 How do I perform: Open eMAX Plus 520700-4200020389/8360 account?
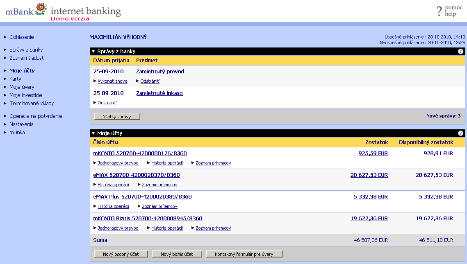[x=142, y=197]
